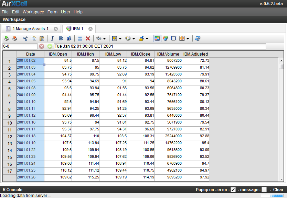Open the Form menu
287x198 pixels.
coord(52,12)
